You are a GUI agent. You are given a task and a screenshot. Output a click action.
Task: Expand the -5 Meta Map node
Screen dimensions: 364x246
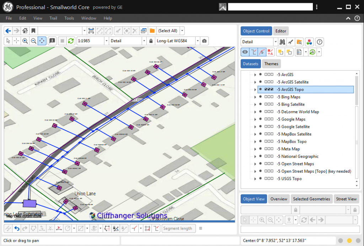[x=255, y=149]
